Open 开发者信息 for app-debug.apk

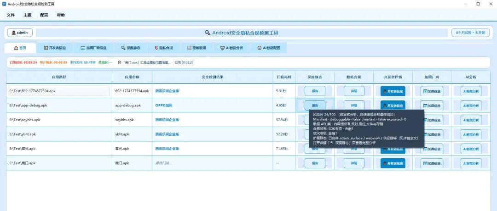[393, 105]
